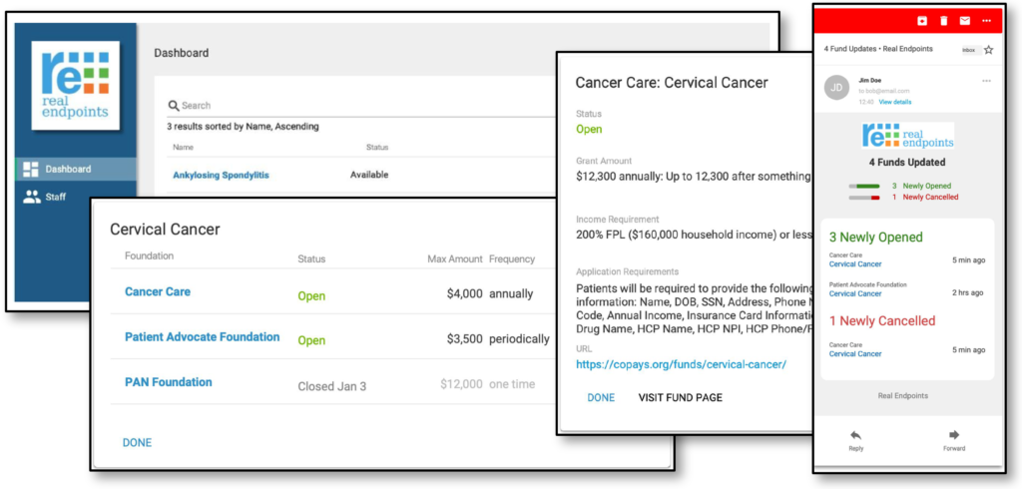
Task: Click the archive icon in the email toolbar
Action: 921,21
